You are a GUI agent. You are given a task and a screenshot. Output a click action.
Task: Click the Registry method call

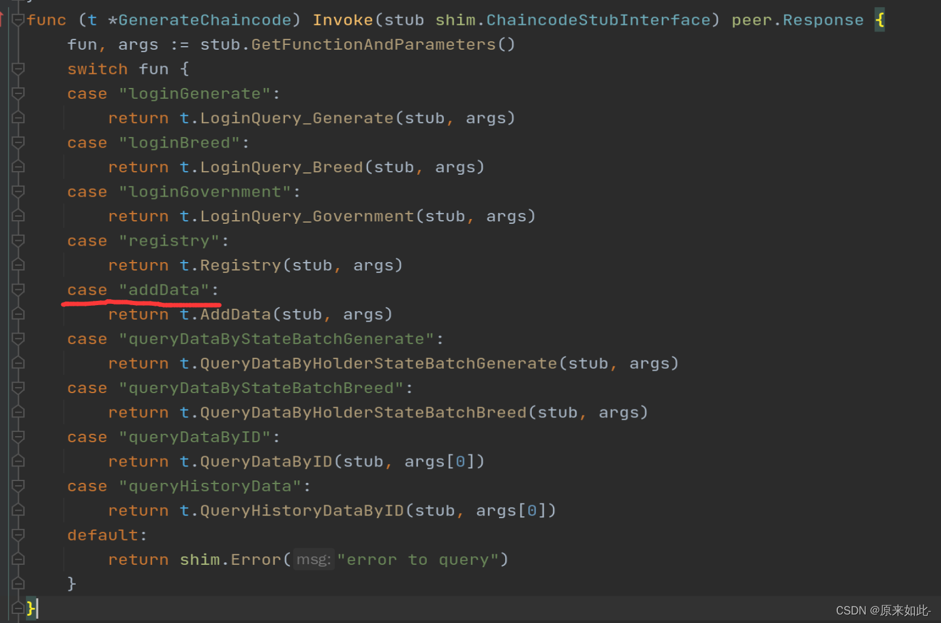click(241, 266)
